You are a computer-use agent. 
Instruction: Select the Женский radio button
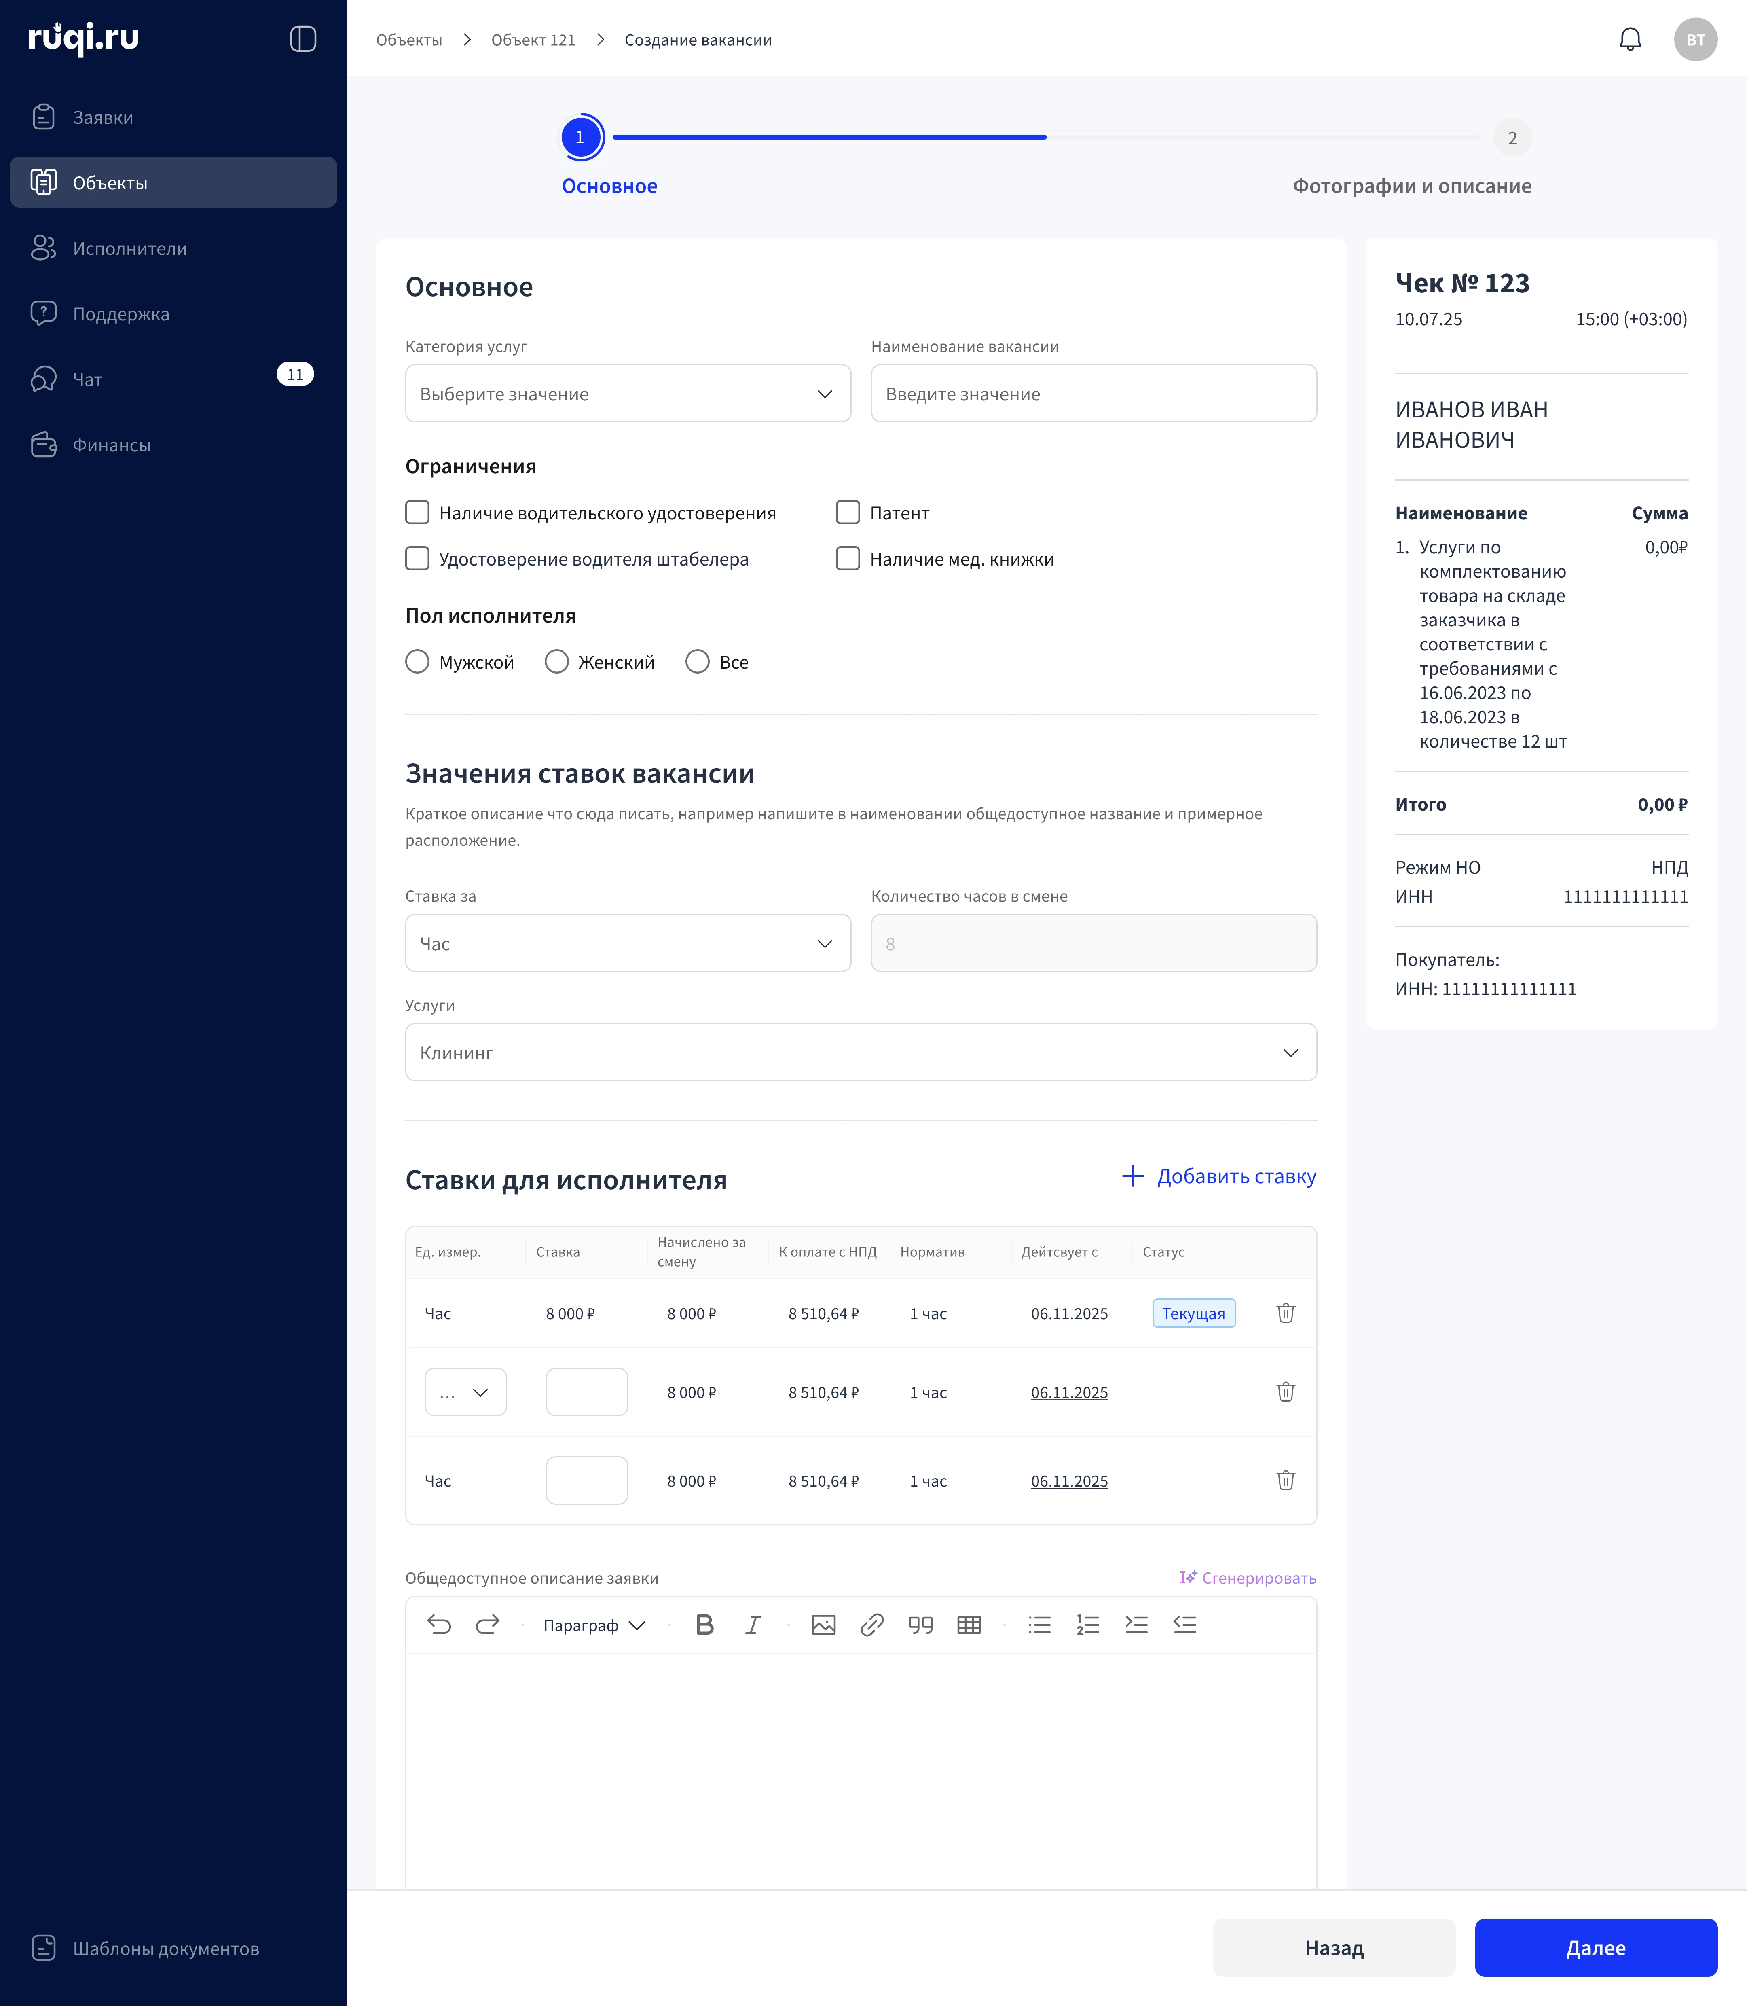[x=557, y=662]
